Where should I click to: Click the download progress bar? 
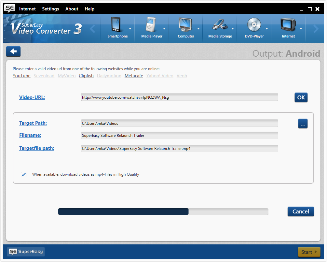[x=163, y=212]
